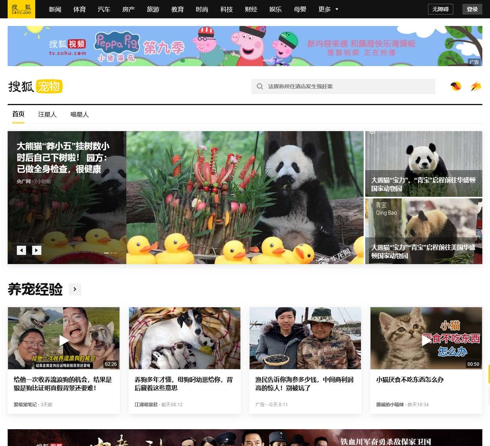Open the 体育 nav item
This screenshot has height=446, width=490.
80,9
